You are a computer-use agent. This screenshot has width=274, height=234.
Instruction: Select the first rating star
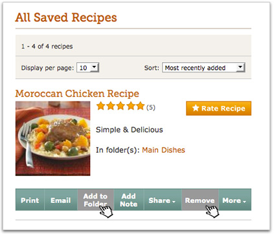point(101,106)
